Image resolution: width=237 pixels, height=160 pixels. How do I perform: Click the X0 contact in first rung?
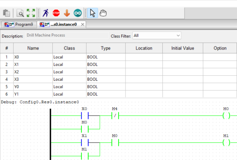click(x=85, y=116)
